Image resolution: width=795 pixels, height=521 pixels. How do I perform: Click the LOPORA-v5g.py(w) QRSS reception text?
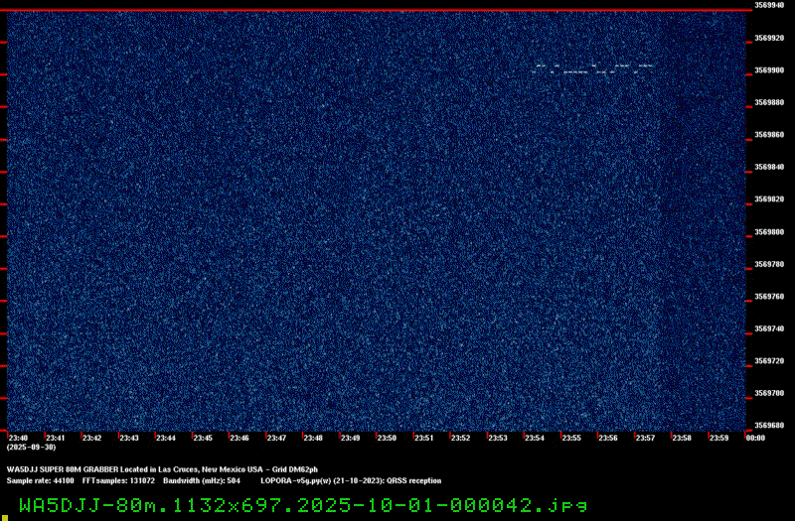351,480
